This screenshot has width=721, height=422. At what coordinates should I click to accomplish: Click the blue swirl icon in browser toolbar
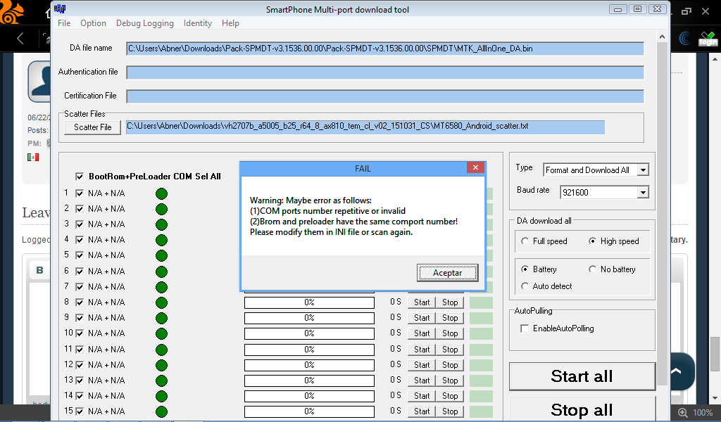pyautogui.click(x=685, y=39)
